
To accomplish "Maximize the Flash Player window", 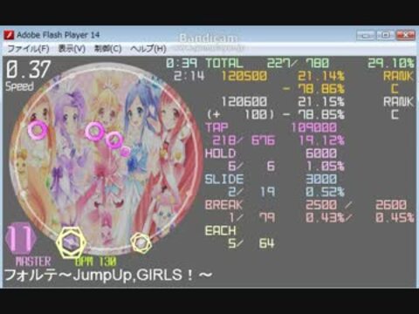I will 385,35.
